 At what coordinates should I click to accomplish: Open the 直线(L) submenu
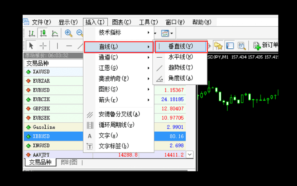pyautogui.click(x=118, y=47)
